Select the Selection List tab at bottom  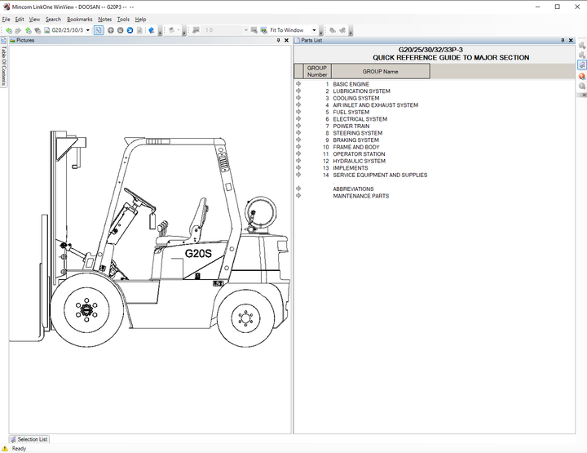pyautogui.click(x=29, y=439)
